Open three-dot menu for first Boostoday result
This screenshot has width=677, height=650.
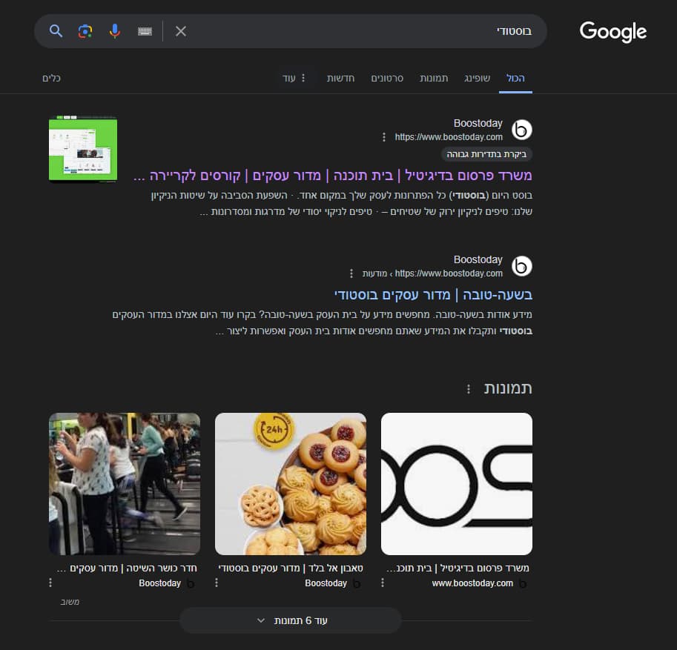384,137
